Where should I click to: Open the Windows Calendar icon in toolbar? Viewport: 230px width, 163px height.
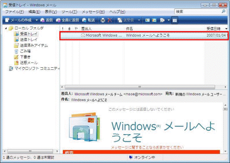pyautogui.click(x=154, y=20)
